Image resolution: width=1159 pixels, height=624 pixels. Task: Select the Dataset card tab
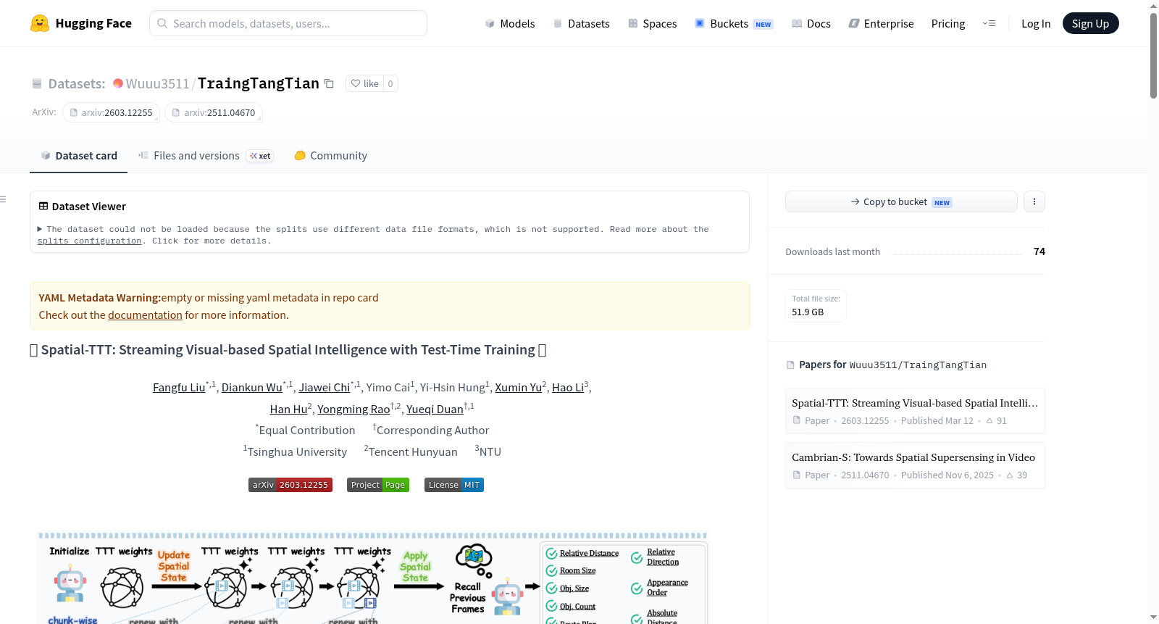click(79, 156)
